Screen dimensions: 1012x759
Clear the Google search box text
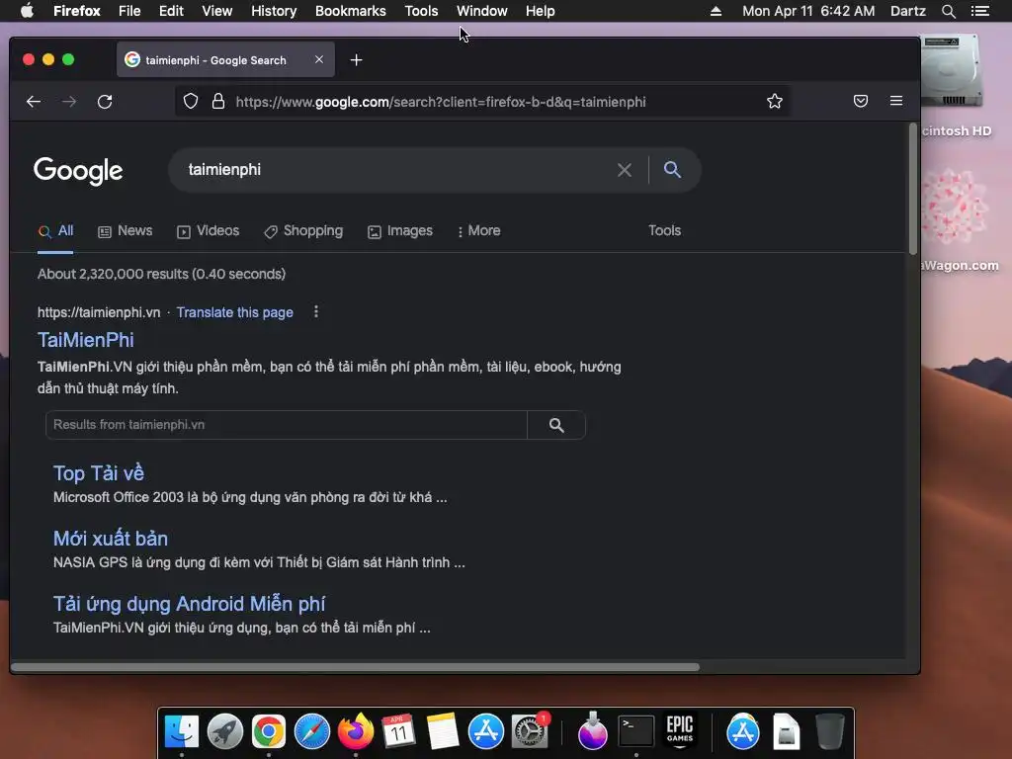[625, 170]
